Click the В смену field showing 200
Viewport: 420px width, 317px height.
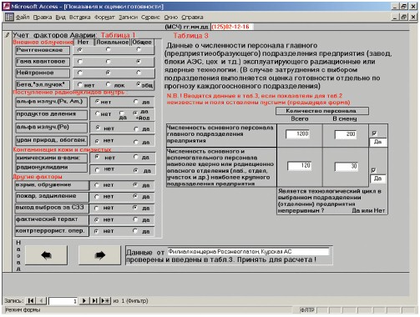346,134
